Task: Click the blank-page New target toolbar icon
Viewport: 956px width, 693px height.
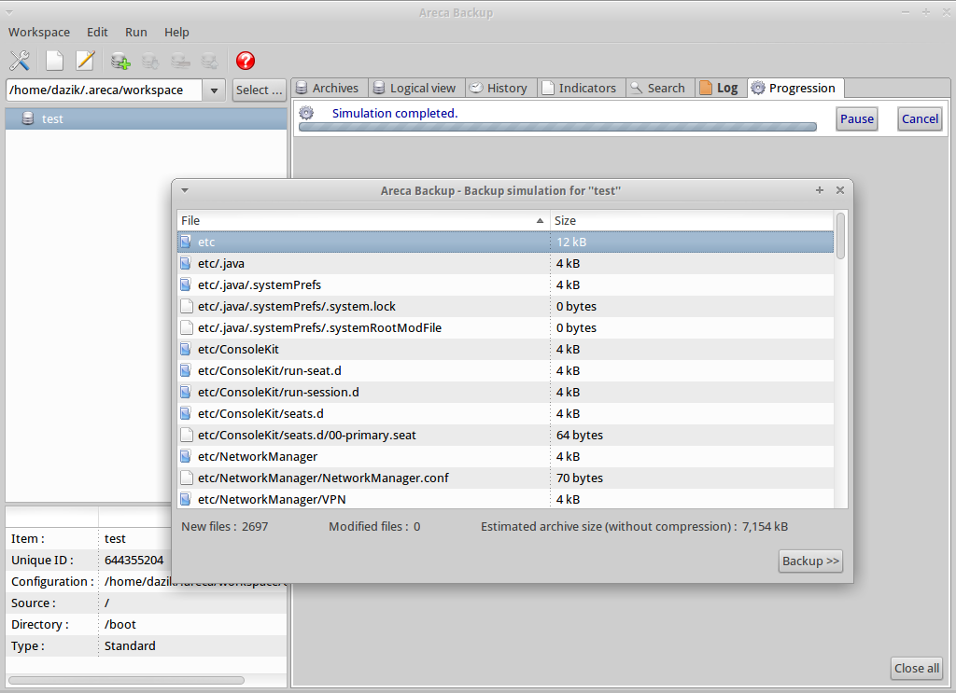Action: 54,61
